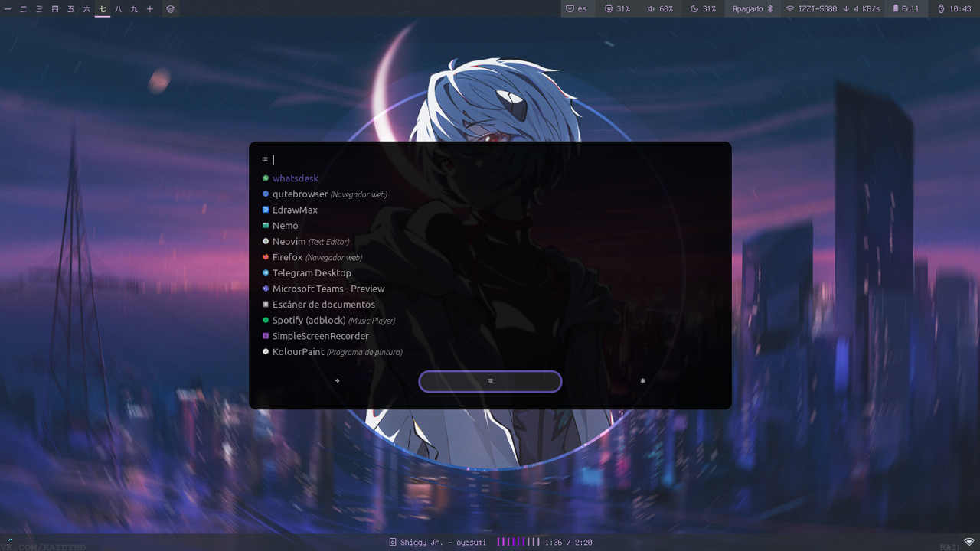This screenshot has width=980, height=551.
Task: Click the song progress bar for oyasumi
Action: click(519, 542)
